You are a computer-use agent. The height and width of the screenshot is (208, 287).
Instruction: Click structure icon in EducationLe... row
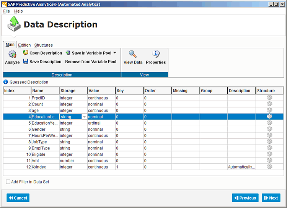(x=269, y=117)
